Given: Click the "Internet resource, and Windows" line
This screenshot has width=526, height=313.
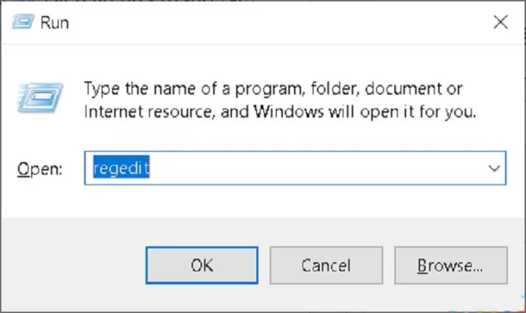Looking at the screenshot, I should 278,112.
